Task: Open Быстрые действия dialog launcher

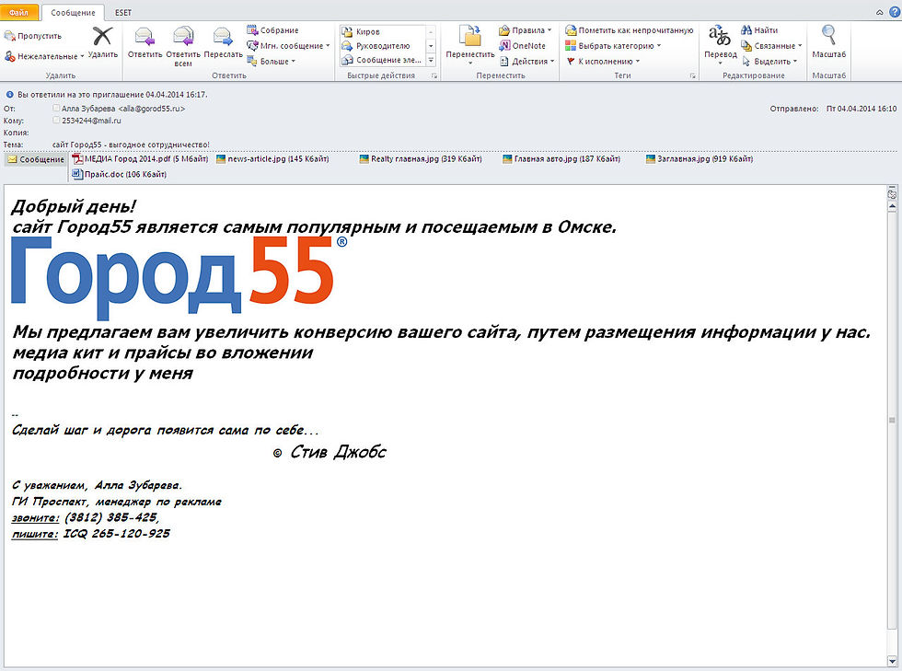Action: tap(434, 76)
